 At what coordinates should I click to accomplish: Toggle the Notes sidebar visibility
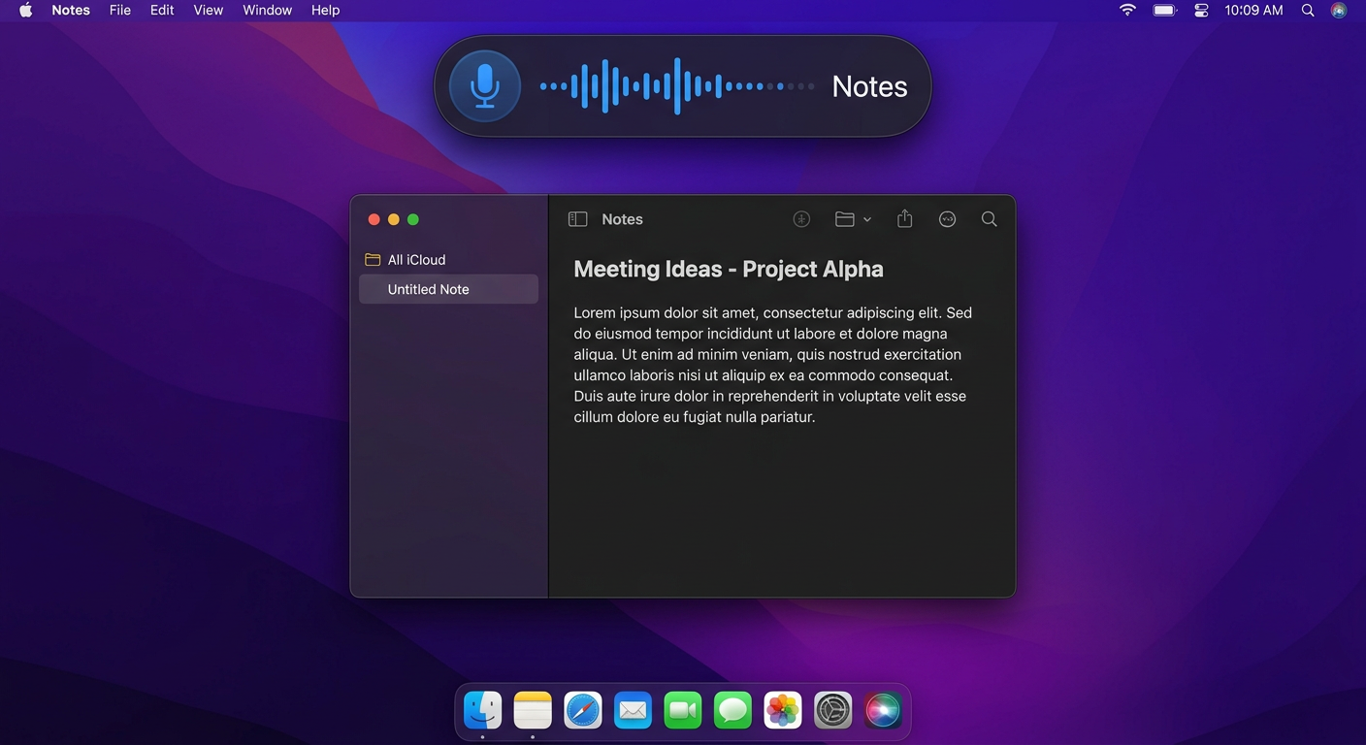(577, 218)
